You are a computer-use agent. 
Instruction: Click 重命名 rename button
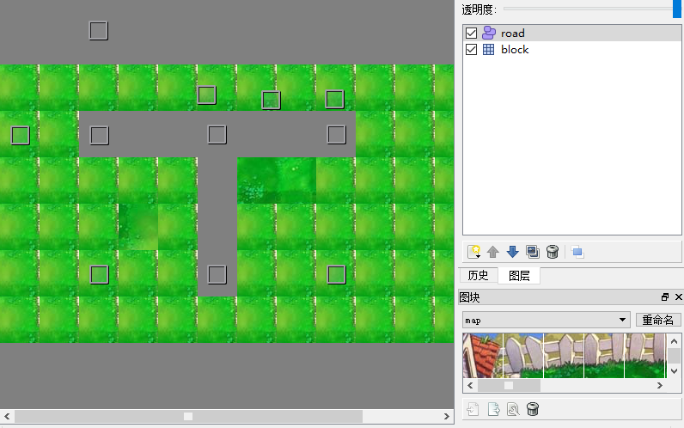click(x=658, y=320)
